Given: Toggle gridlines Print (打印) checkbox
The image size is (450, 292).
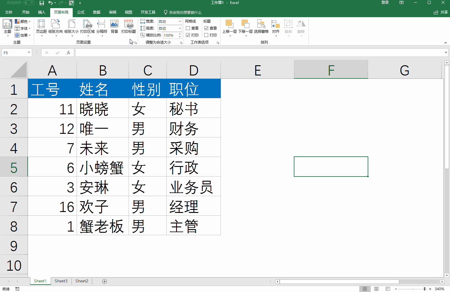Looking at the screenshot, I should click(x=188, y=35).
